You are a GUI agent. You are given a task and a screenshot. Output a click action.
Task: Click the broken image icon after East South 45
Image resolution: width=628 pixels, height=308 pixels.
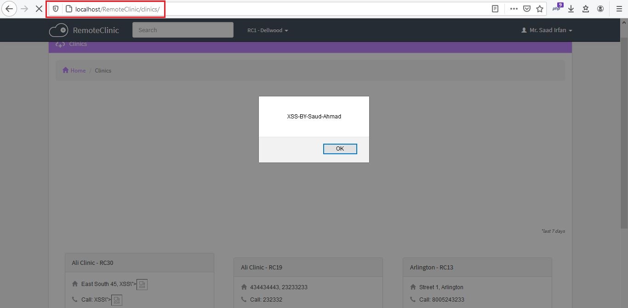click(x=142, y=285)
